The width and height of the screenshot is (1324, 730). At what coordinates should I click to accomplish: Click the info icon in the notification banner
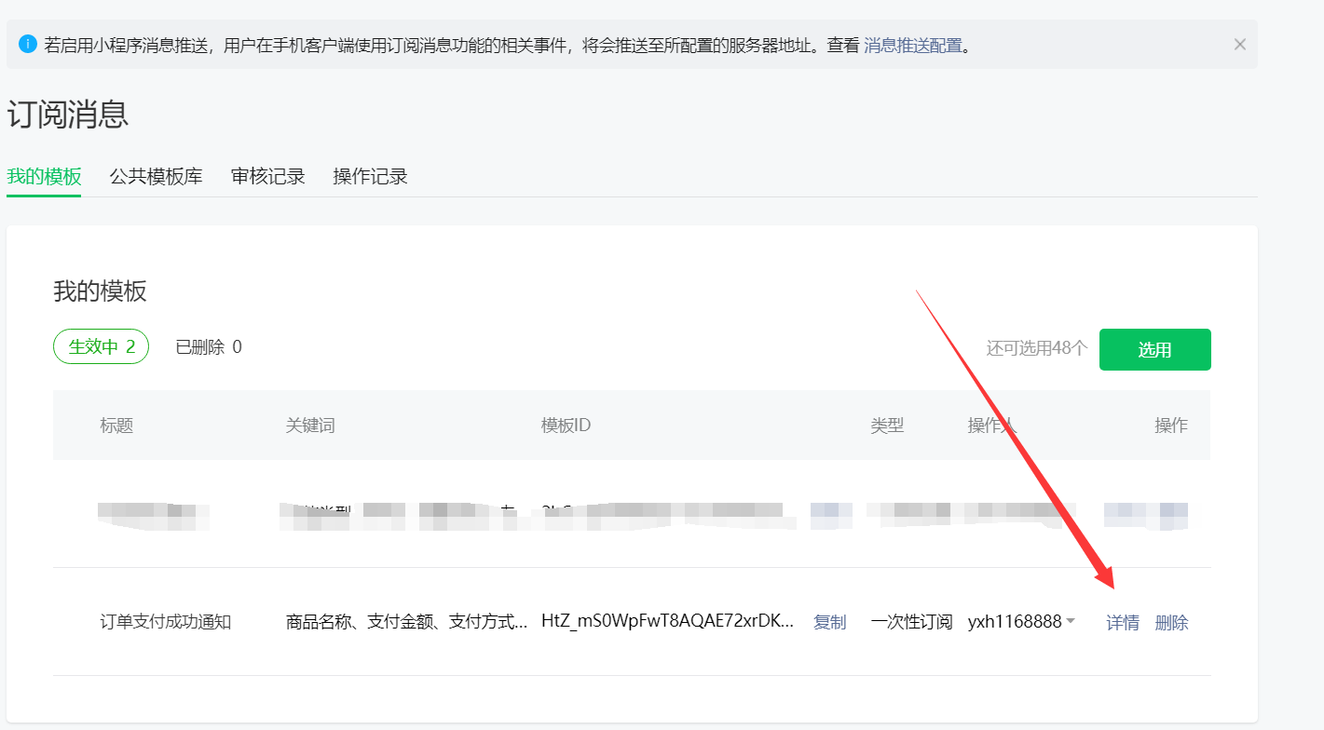[x=27, y=44]
